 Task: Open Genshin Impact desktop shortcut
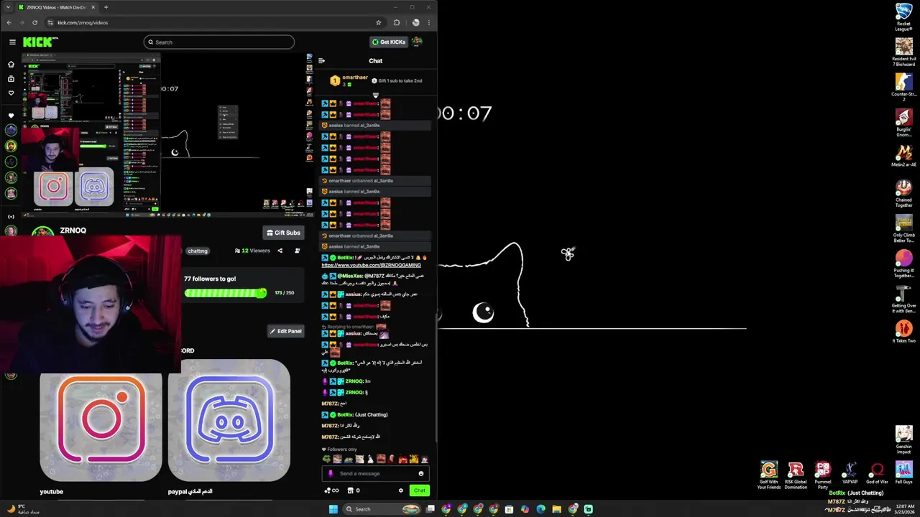903,439
